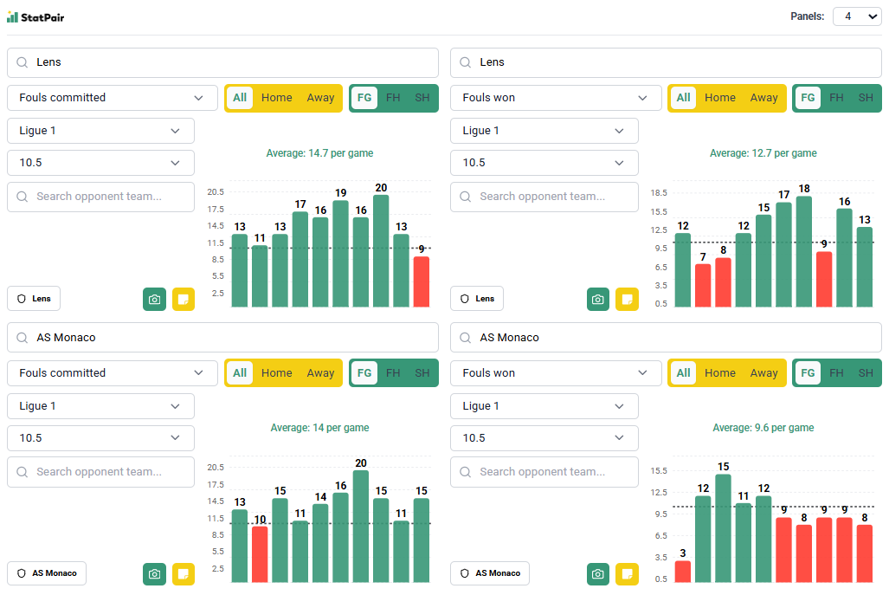Switch to SH in AS Monaco Fouls committed panel
The height and width of the screenshot is (595, 889).
pos(422,373)
